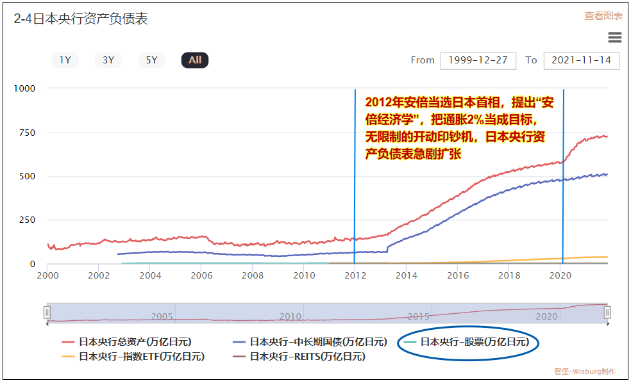631x383 pixels.
Task: Select the 1Y time range
Action: tap(65, 60)
